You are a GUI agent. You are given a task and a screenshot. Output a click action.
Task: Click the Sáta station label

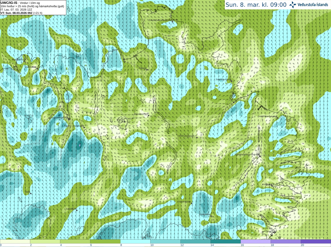pyautogui.click(x=27, y=192)
